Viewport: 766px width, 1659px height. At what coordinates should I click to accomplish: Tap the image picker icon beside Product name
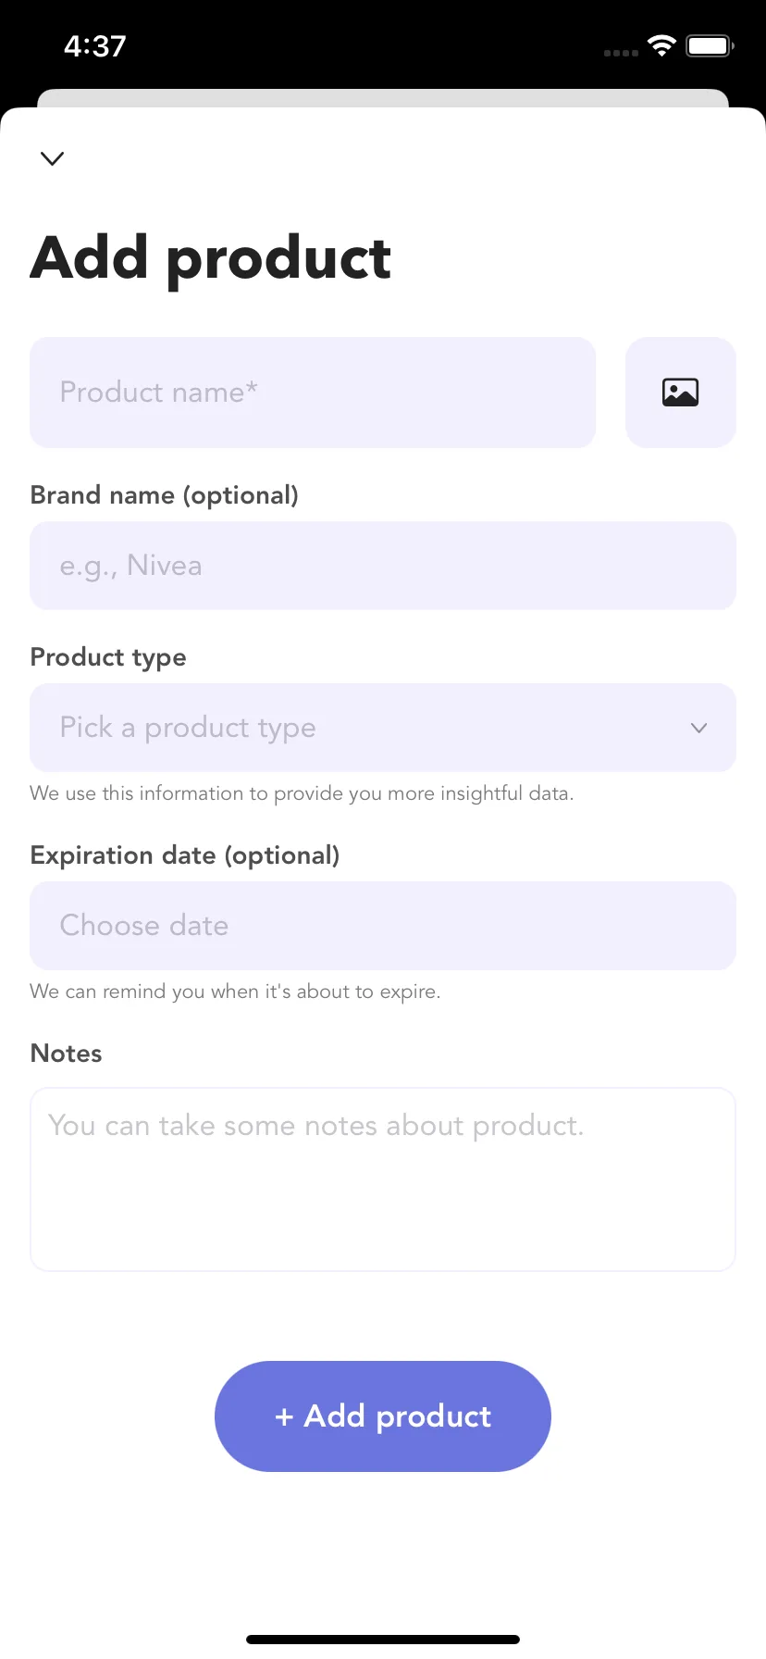[681, 393]
